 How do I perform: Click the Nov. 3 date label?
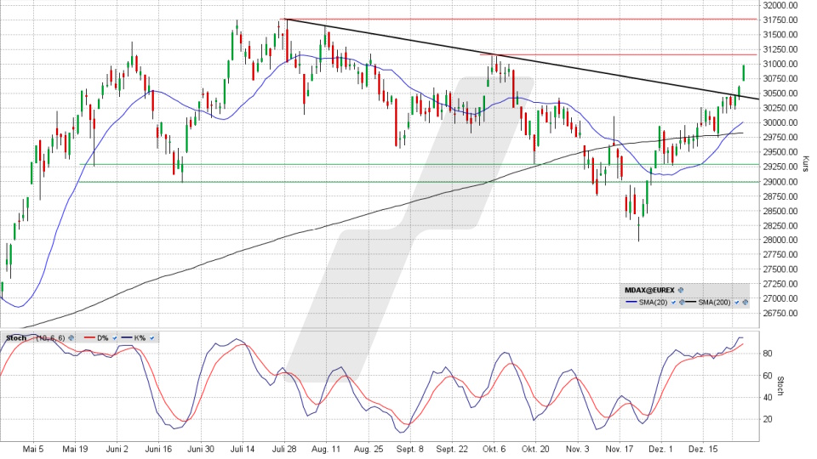pyautogui.click(x=577, y=449)
